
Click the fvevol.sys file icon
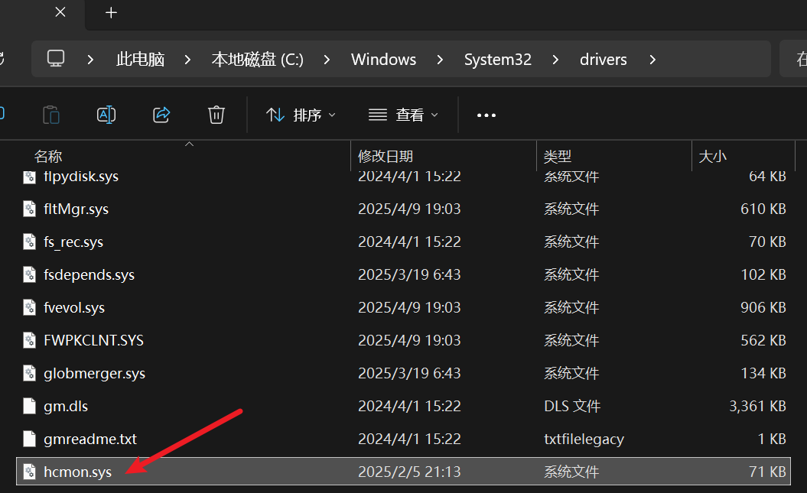coord(29,307)
